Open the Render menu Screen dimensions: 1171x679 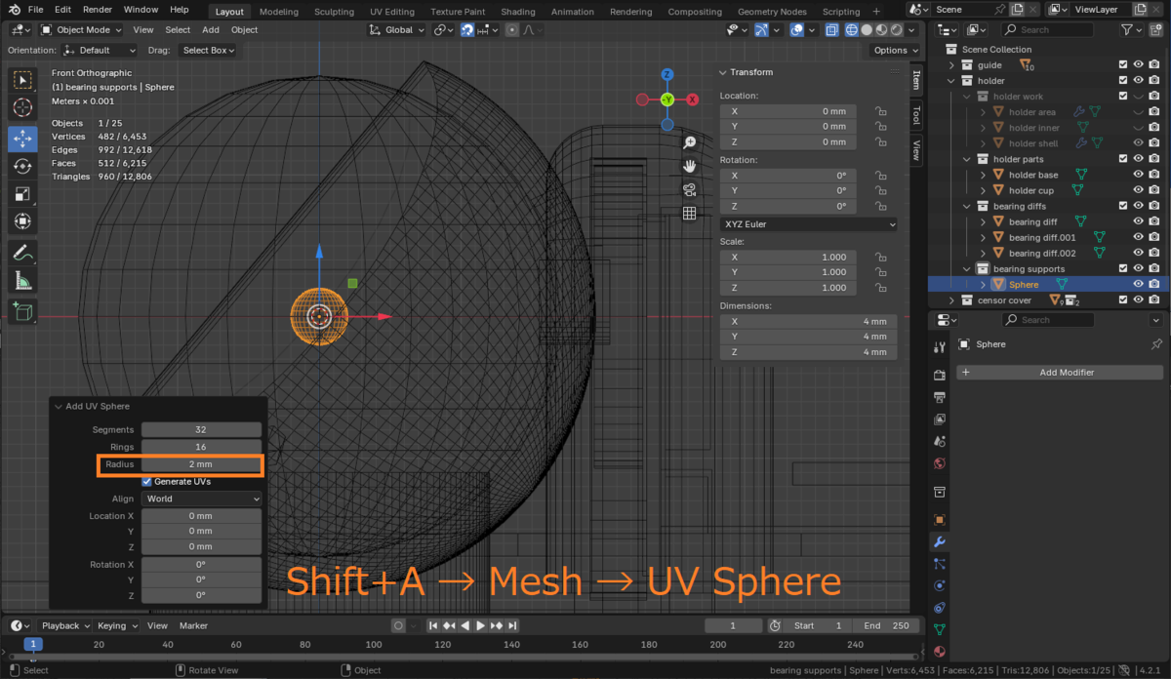(x=97, y=10)
